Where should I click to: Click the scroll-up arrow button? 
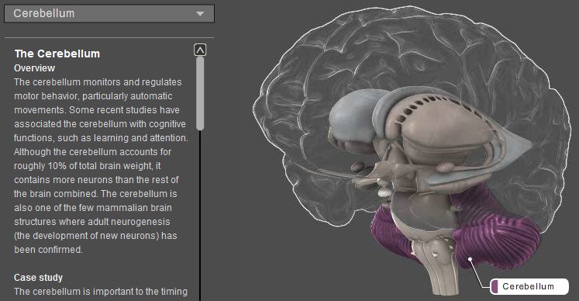200,50
